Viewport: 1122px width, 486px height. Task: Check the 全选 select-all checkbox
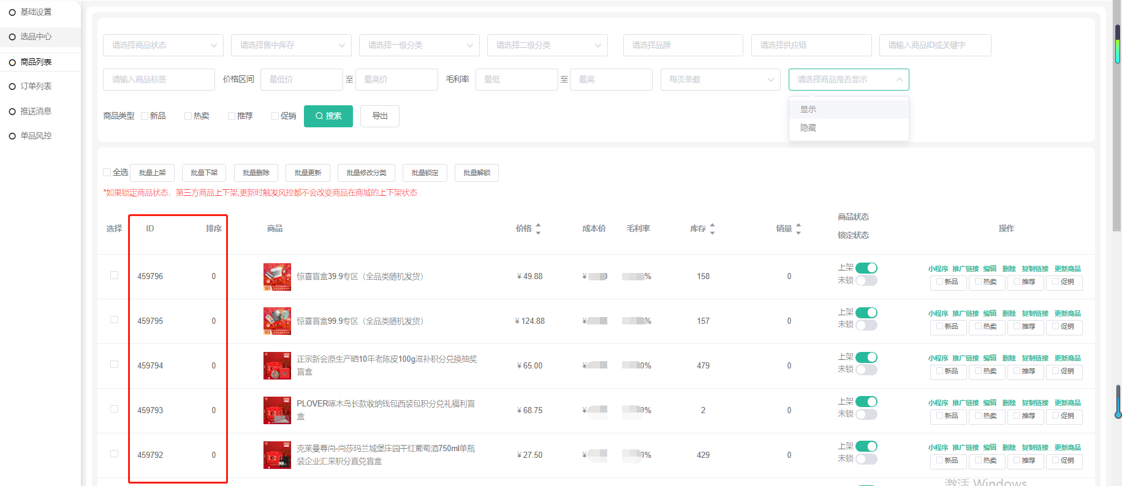[107, 173]
